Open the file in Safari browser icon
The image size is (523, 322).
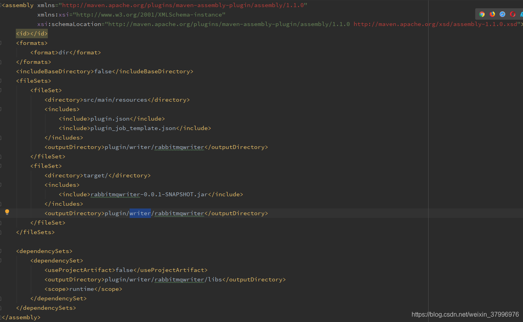click(502, 14)
